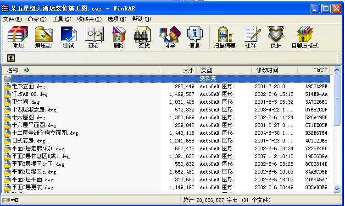Viewport: 345px width, 206px height.
Task: Click the vertical scrollbar thumb
Action: (337, 100)
